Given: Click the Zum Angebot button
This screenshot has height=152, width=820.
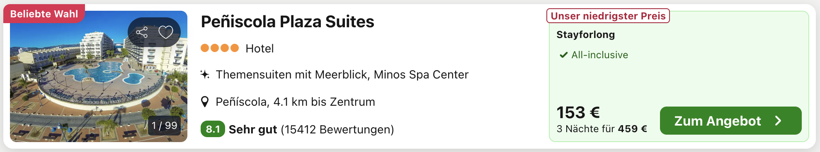Looking at the screenshot, I should point(730,121).
